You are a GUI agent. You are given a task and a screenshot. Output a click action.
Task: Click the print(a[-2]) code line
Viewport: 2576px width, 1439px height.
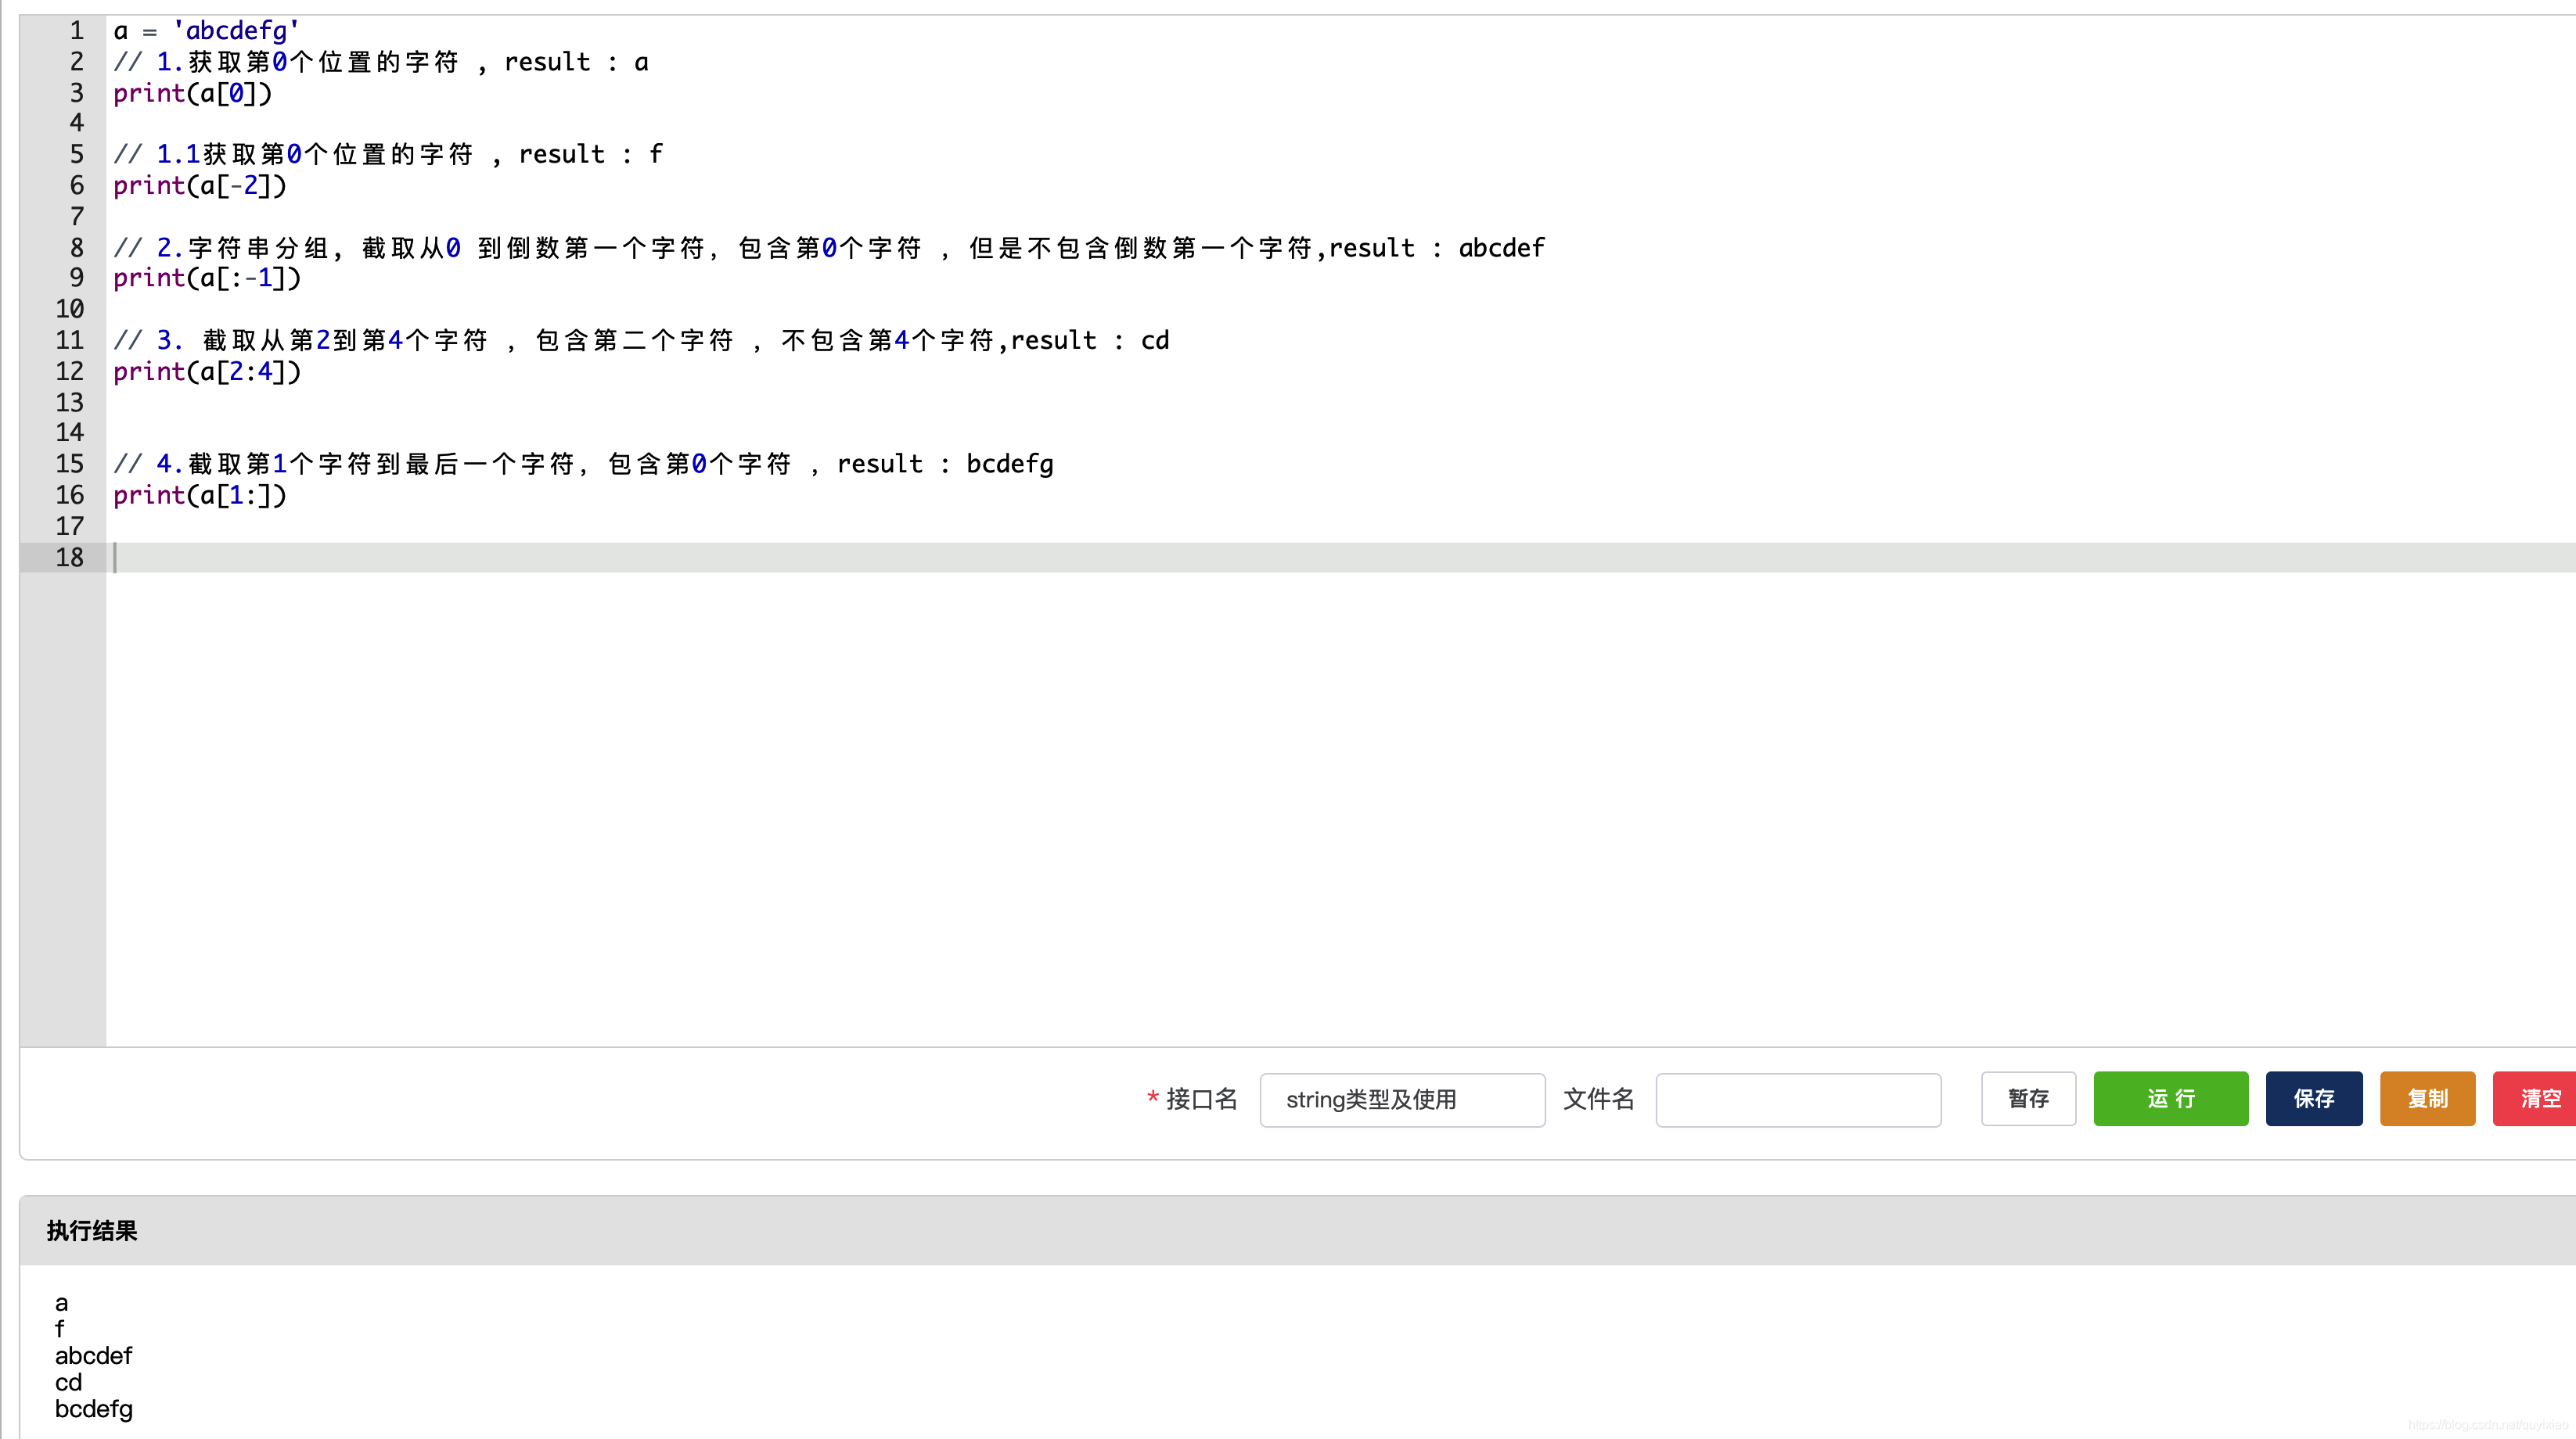pos(199,186)
